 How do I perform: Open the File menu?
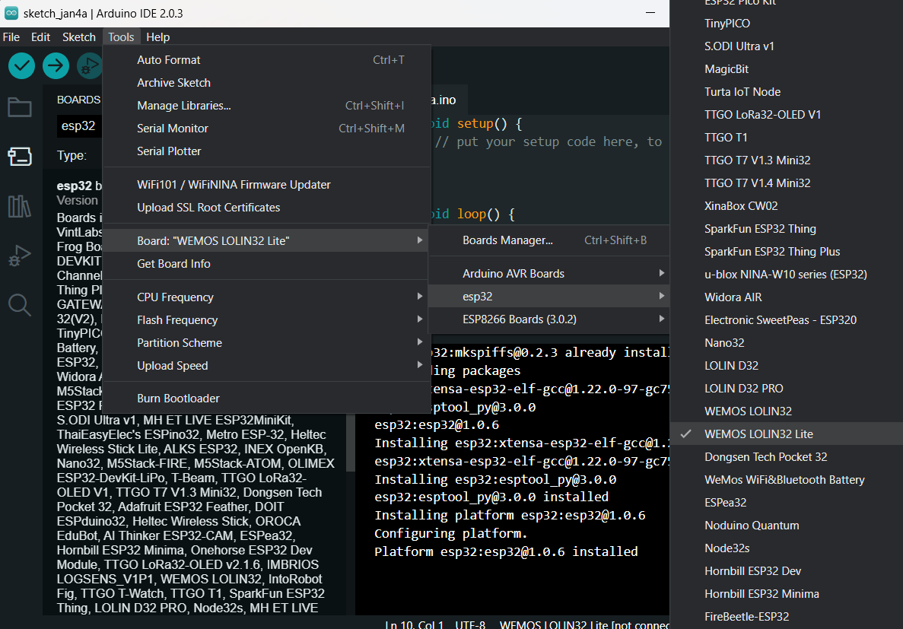[x=11, y=37]
